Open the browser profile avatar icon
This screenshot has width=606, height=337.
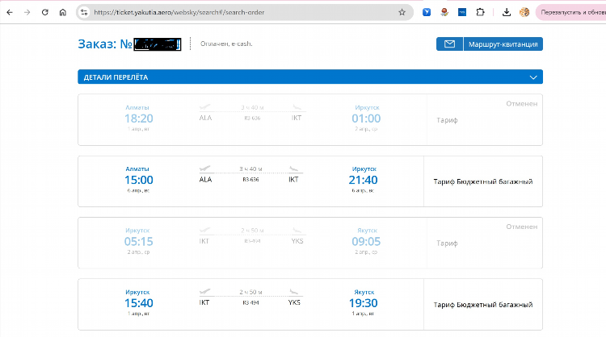524,12
